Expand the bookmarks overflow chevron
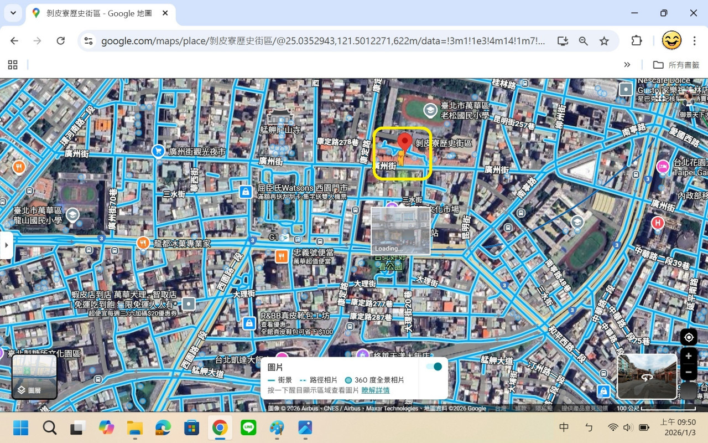Image resolution: width=708 pixels, height=443 pixels. click(627, 65)
